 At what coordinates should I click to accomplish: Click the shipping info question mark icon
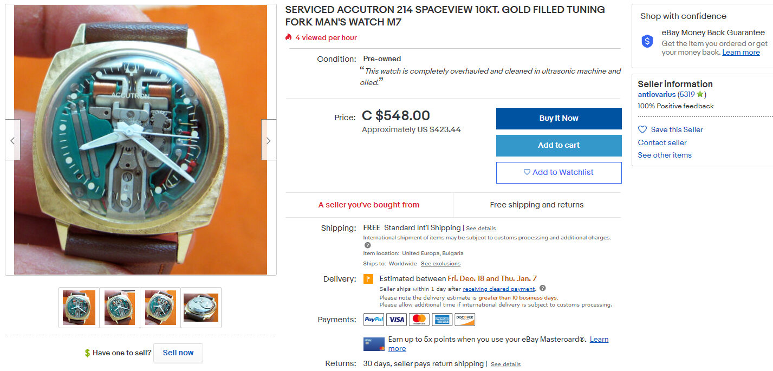368,245
